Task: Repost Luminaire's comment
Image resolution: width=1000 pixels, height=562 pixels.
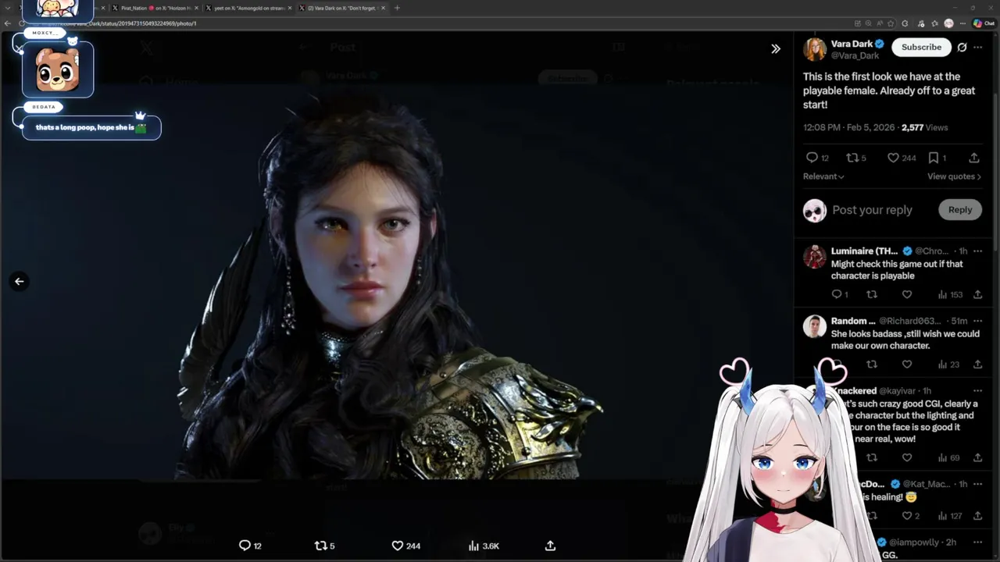Action: click(872, 294)
